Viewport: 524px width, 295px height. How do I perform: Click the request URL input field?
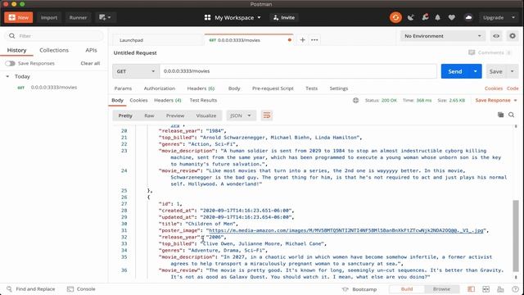298,71
